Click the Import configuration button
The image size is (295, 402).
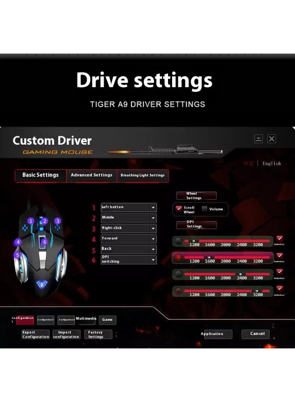[66, 334]
